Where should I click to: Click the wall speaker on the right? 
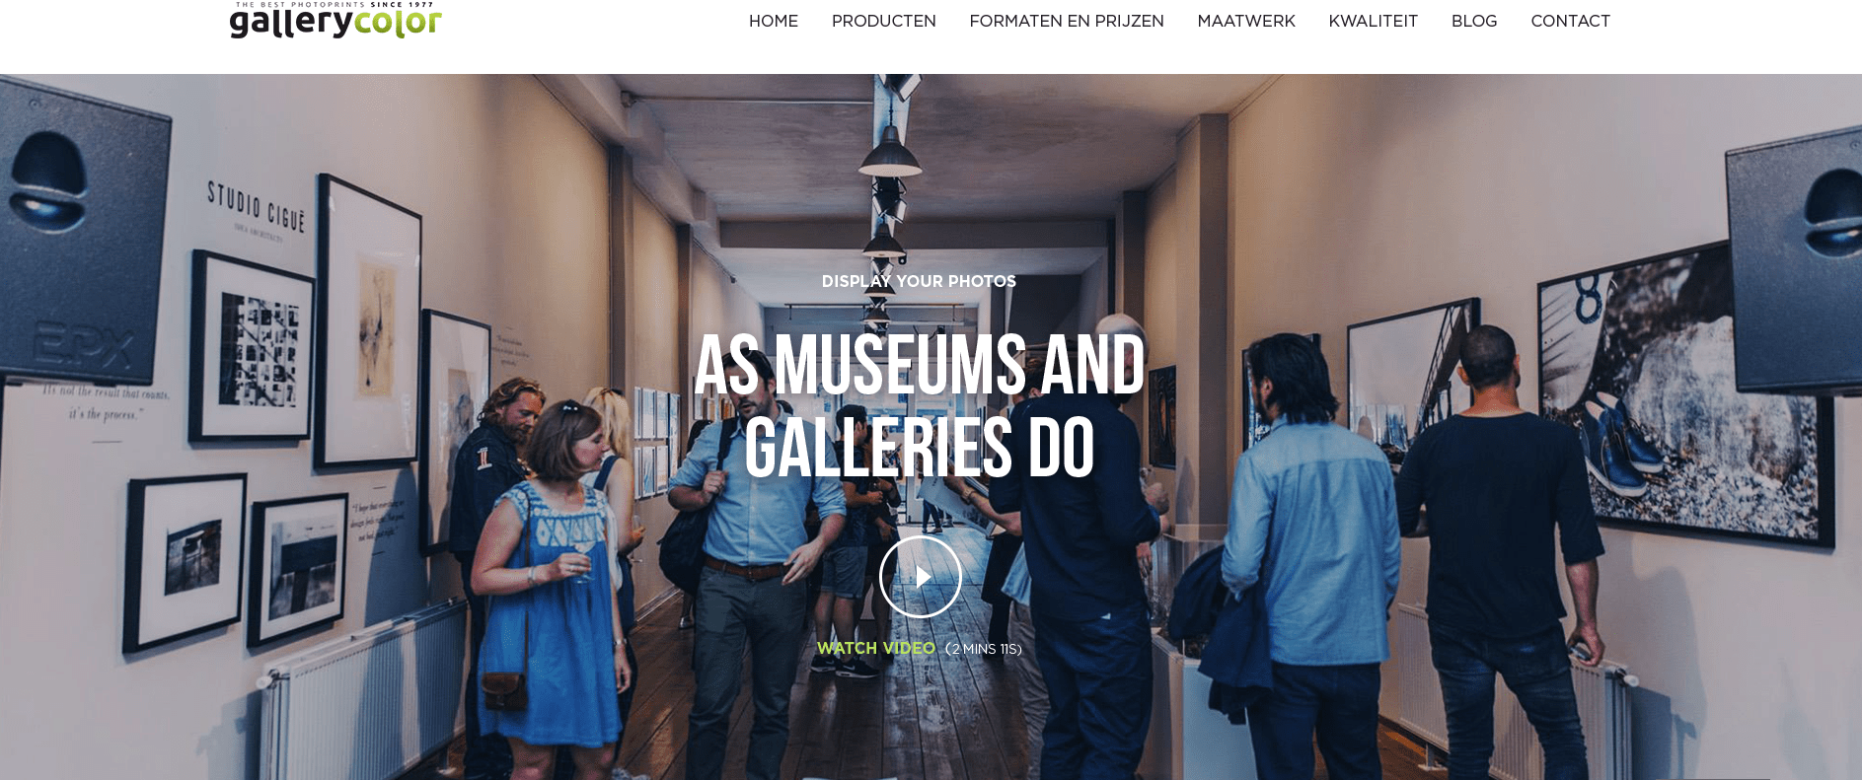1796,264
